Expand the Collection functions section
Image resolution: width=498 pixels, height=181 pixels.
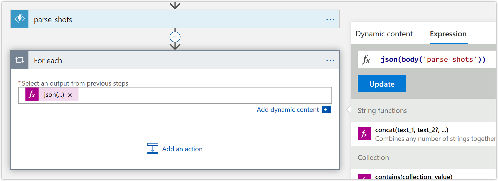[373, 157]
